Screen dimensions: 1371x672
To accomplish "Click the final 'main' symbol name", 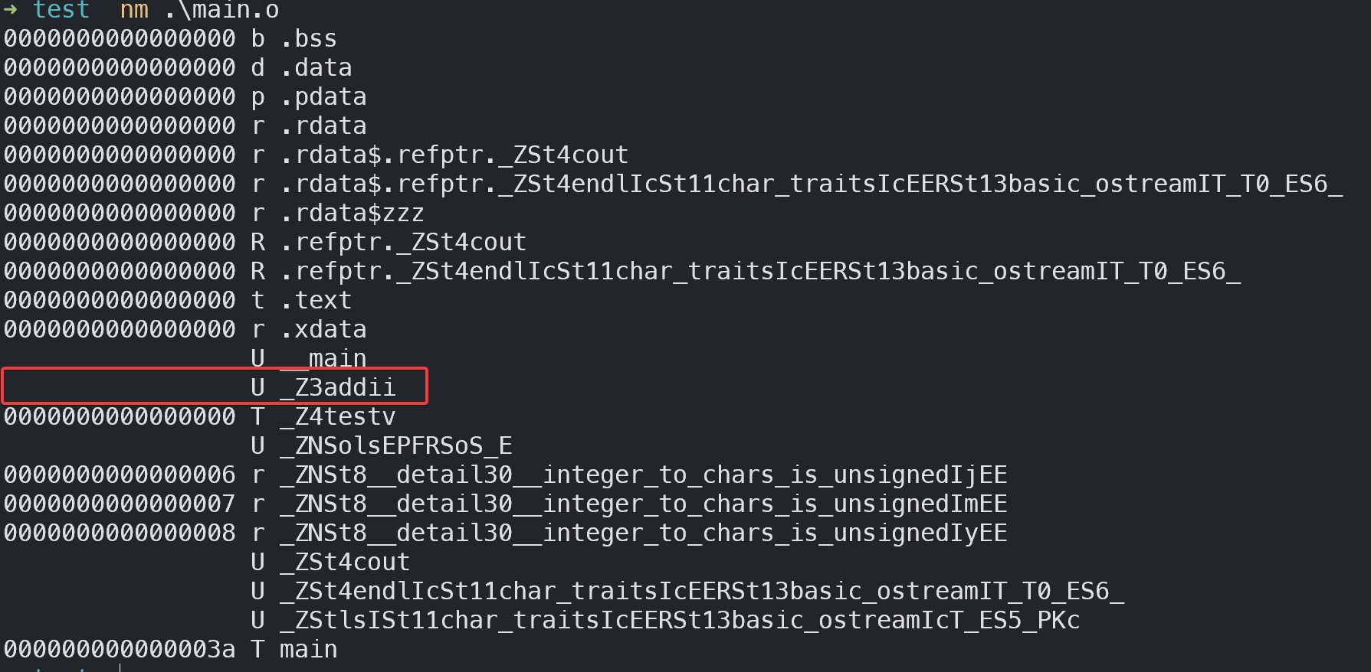I will coord(308,649).
